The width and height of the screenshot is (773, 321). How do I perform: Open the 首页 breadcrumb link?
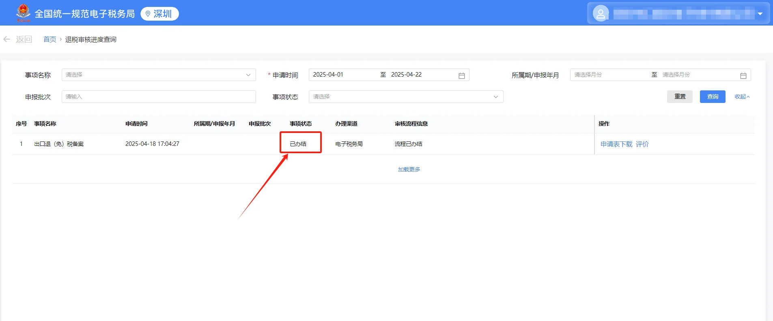tap(50, 39)
